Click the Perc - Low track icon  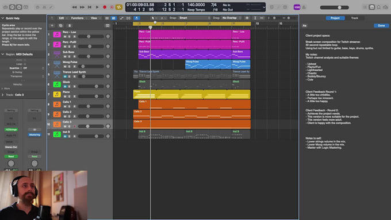[x=57, y=34]
